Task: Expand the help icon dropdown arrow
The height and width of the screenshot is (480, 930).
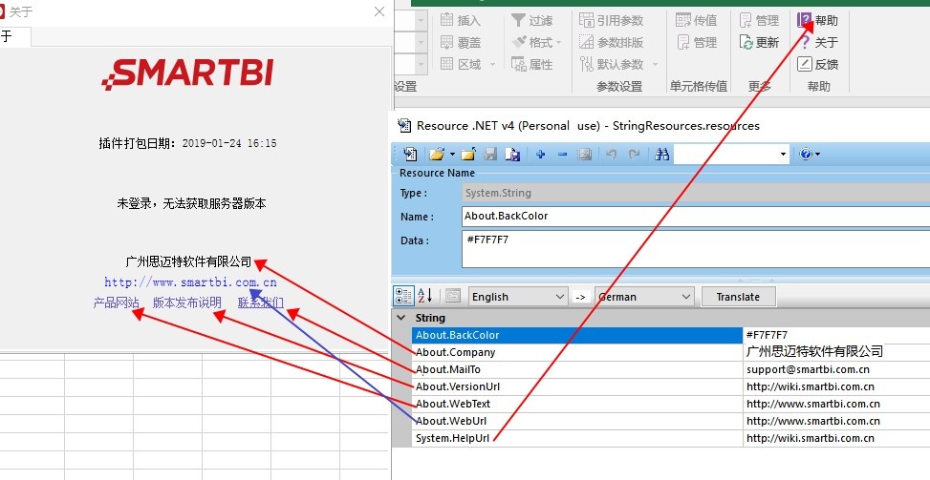Action: 818,155
